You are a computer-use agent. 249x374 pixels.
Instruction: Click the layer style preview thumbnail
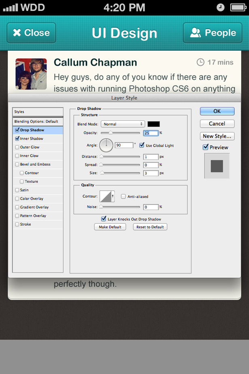(x=217, y=166)
